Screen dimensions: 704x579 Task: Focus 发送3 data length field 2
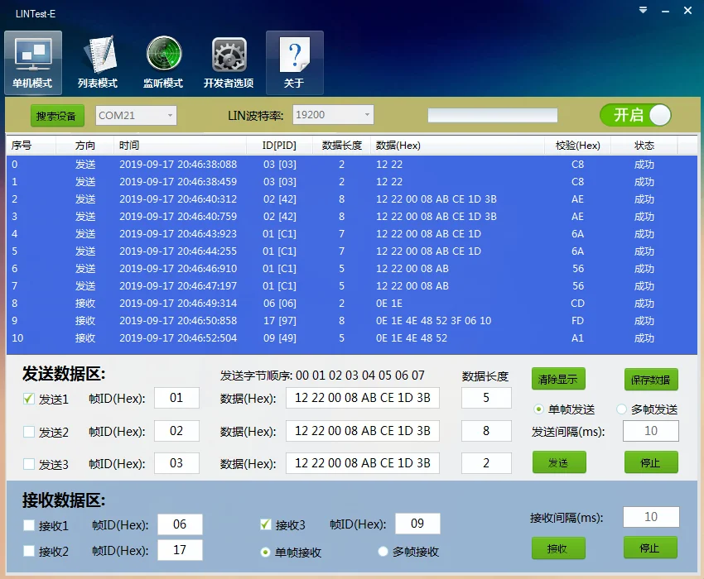486,463
